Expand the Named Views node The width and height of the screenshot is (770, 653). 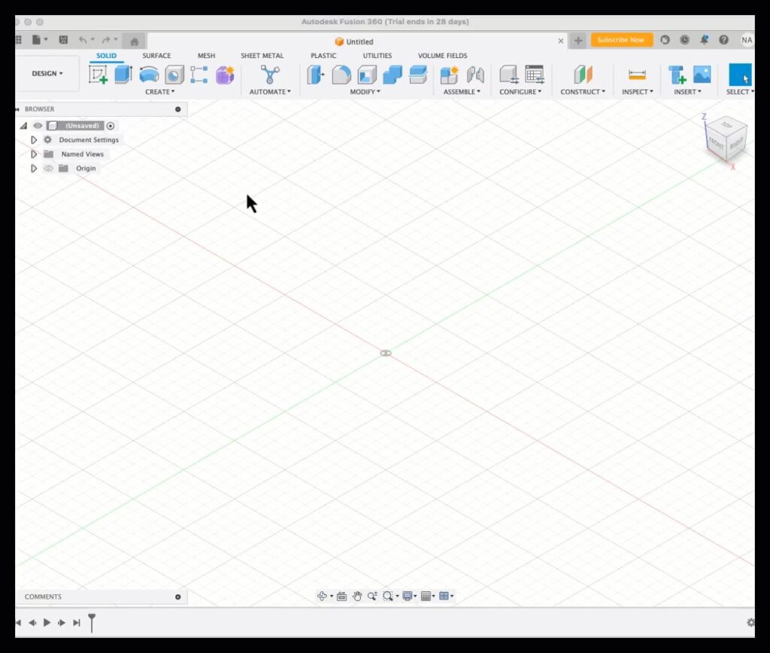(x=34, y=154)
